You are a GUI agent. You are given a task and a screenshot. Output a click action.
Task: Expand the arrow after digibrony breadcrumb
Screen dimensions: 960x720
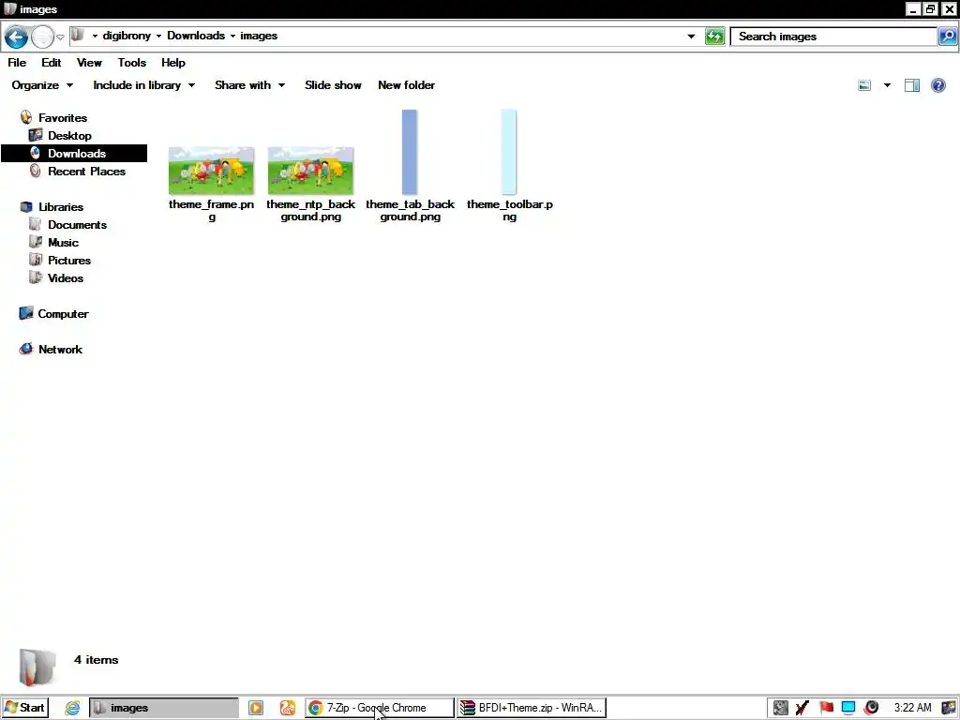coord(158,37)
